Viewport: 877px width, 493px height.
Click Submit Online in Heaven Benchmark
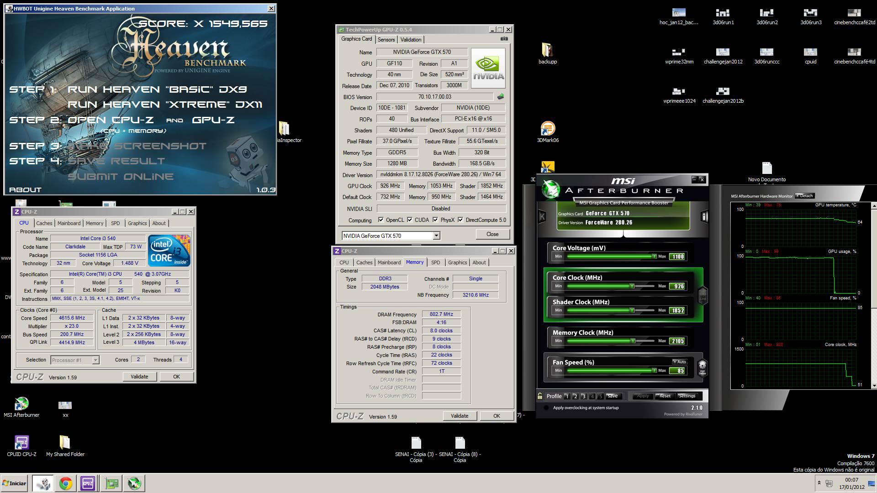(121, 177)
